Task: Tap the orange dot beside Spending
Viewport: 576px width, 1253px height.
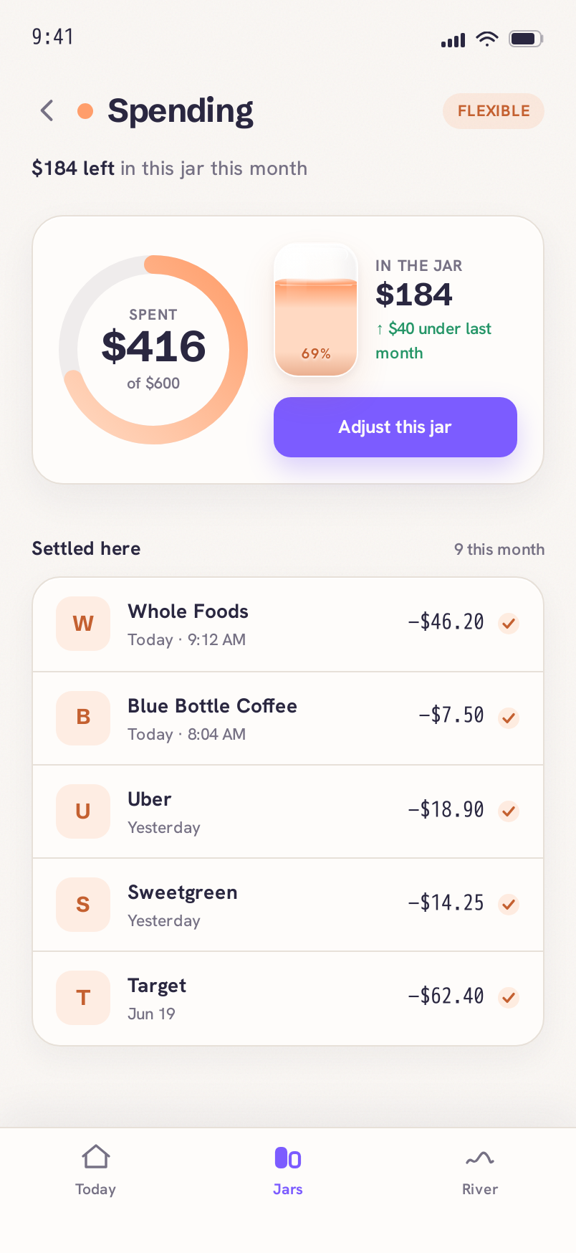Action: click(85, 111)
